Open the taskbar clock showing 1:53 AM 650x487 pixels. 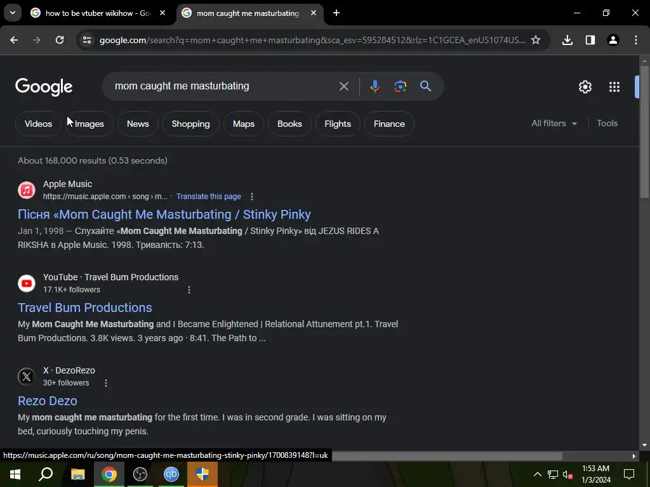click(x=595, y=474)
